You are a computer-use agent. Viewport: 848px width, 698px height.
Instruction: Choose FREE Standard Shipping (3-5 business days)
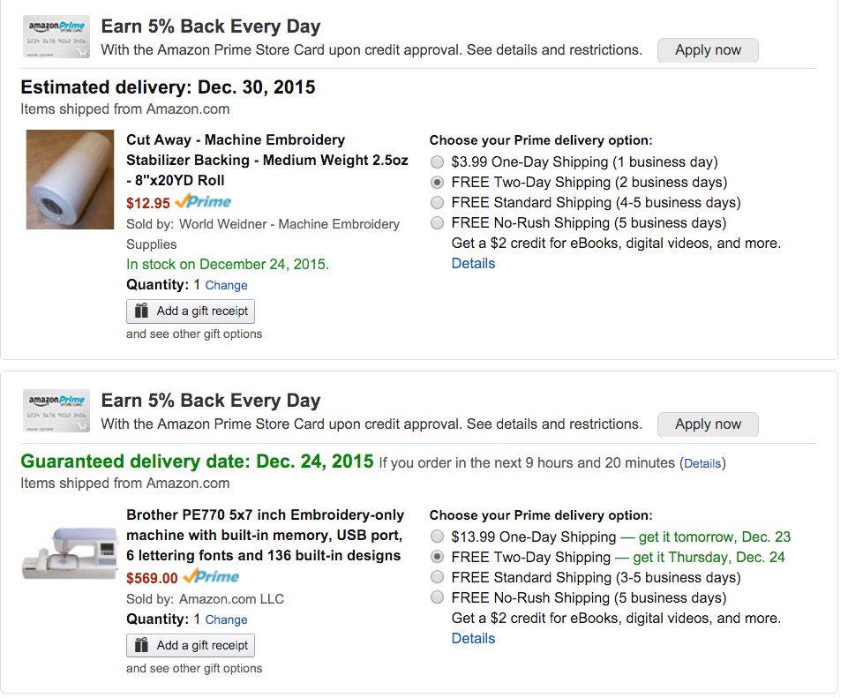(x=437, y=578)
